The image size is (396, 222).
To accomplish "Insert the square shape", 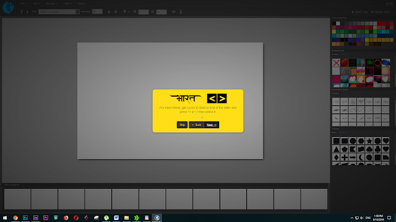I will pyautogui.click(x=336, y=141).
